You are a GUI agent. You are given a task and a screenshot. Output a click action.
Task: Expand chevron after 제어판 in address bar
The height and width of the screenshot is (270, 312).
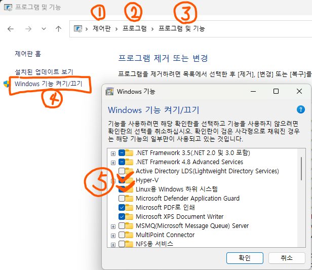pos(116,29)
